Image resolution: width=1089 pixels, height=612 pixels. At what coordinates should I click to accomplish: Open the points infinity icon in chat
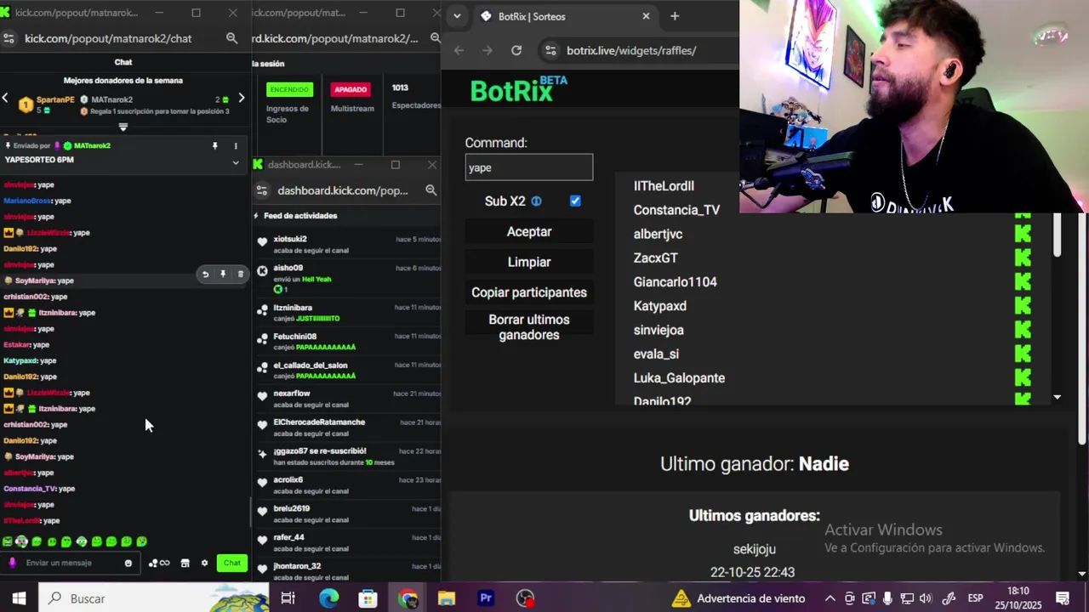coord(159,563)
